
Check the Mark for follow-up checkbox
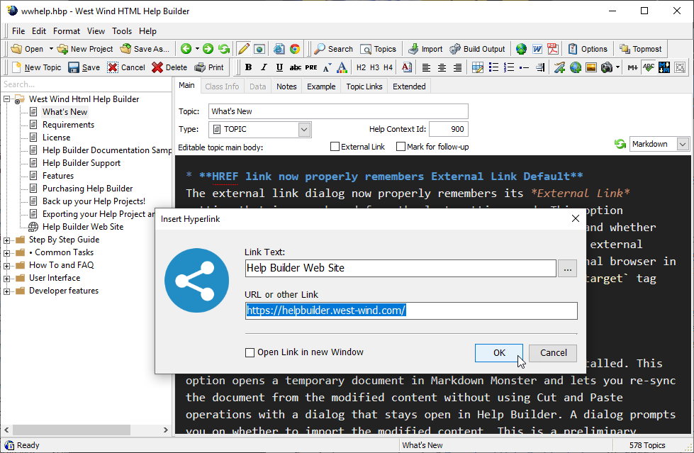(x=401, y=147)
